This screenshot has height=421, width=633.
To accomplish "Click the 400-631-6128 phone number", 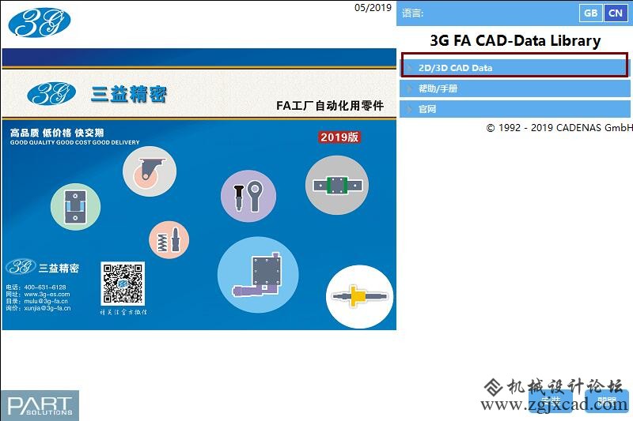I will tap(45, 288).
